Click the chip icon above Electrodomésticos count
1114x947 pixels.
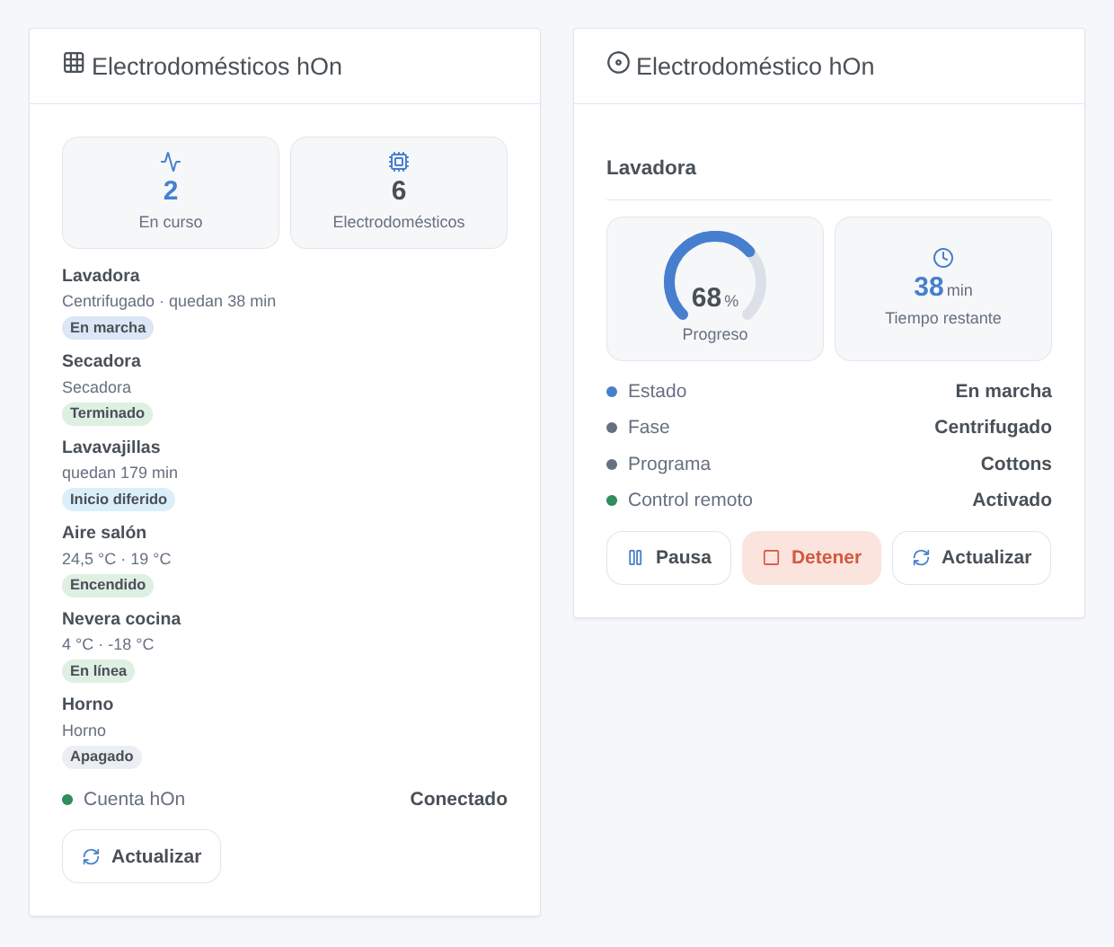[399, 162]
